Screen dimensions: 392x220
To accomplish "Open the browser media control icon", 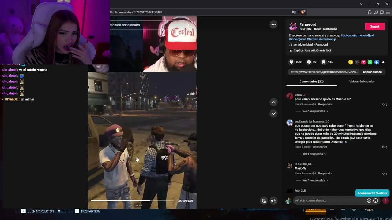I will (376, 12).
